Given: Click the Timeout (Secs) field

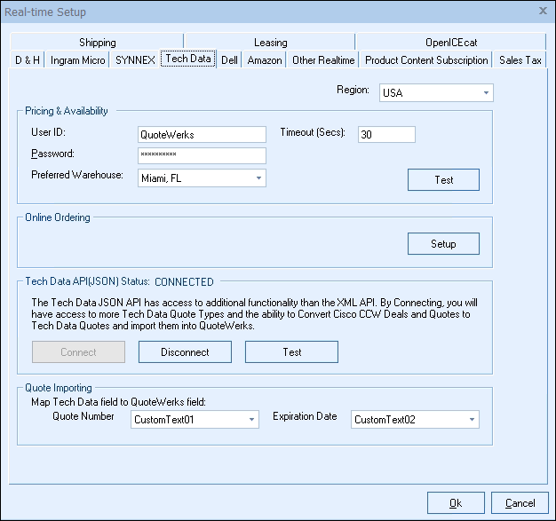Looking at the screenshot, I should (x=386, y=134).
